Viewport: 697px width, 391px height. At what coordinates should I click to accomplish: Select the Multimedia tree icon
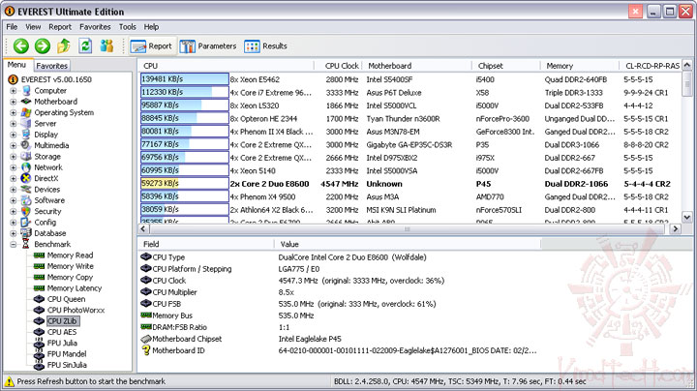[26, 145]
